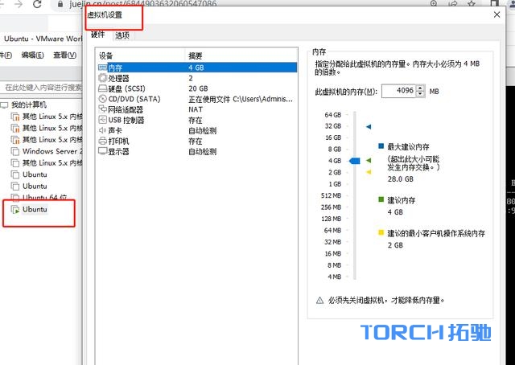Click the summary value "20 GB"

click(x=198, y=88)
